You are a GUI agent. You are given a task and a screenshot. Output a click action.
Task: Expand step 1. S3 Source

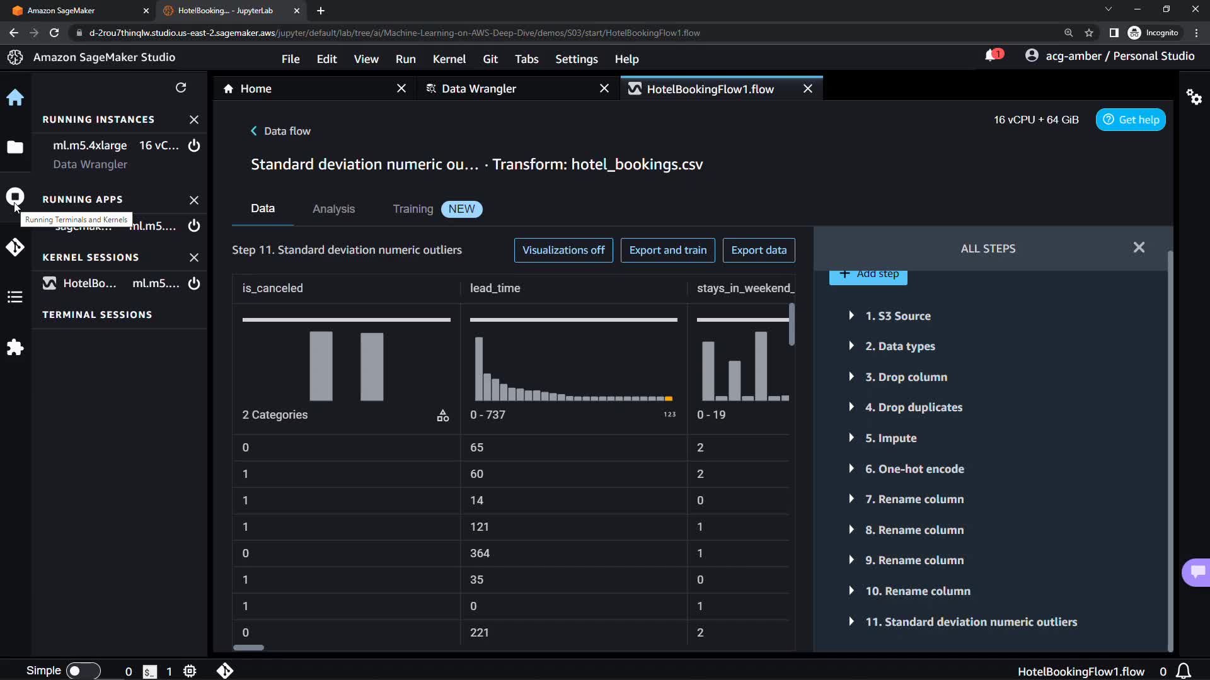click(x=851, y=315)
